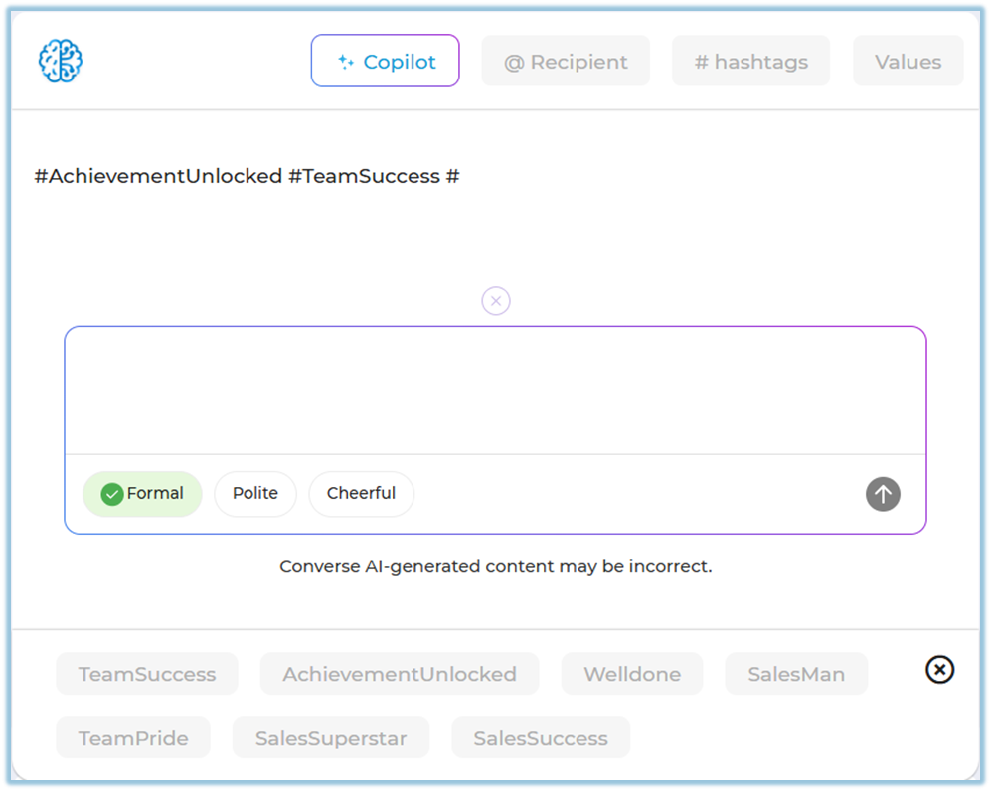Pick the AchievementUnlocked hashtag chip
The image size is (991, 791).
tap(400, 674)
